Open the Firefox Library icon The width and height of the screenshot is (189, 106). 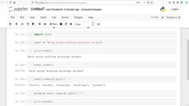pyautogui.click(x=170, y=3)
